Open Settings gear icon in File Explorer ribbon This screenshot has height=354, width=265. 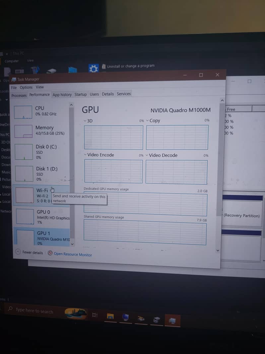tap(94, 68)
